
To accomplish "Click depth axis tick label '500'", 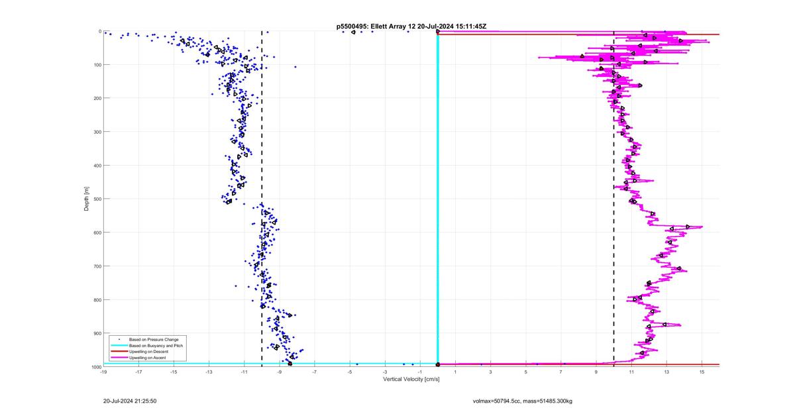I will click(x=97, y=199).
